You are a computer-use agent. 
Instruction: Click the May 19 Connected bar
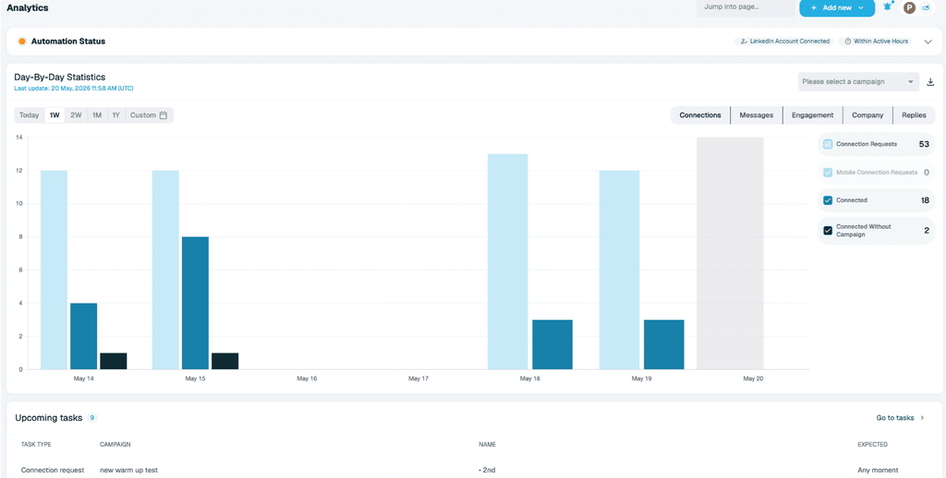pos(663,344)
